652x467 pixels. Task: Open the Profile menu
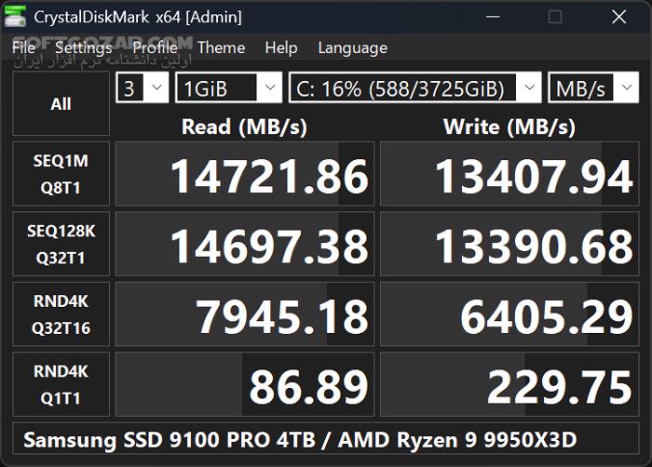tap(155, 47)
